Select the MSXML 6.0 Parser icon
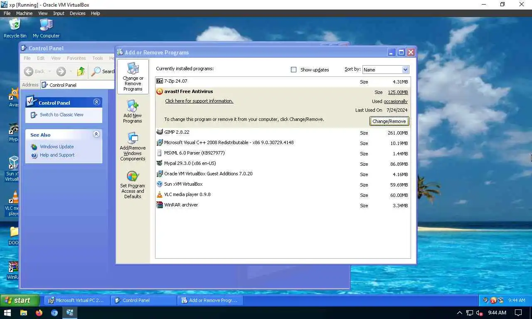 [x=160, y=153]
